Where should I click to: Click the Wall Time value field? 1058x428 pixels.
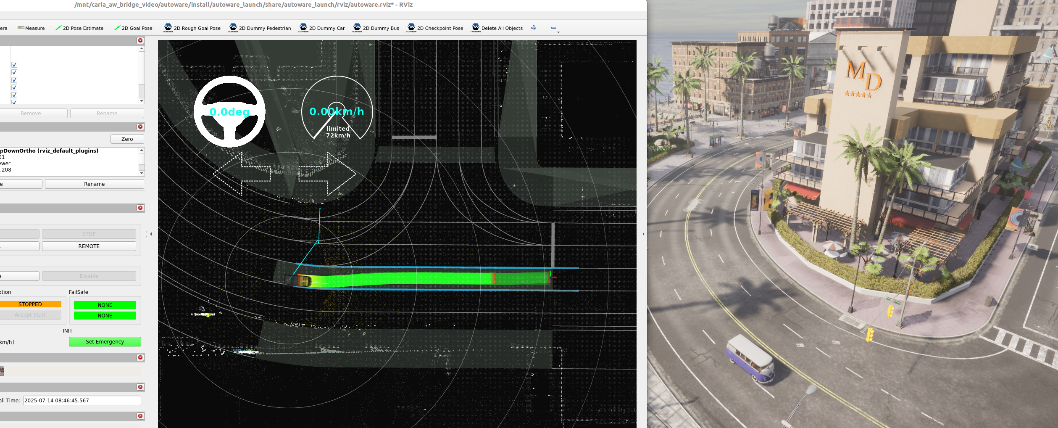(82, 400)
